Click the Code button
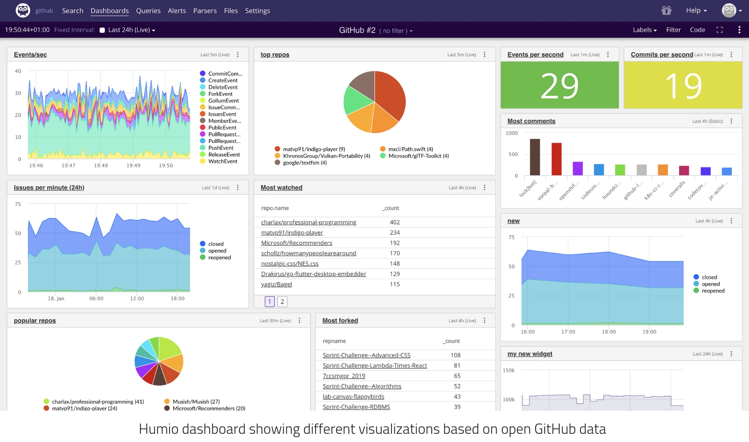The height and width of the screenshot is (442, 749). click(x=697, y=30)
